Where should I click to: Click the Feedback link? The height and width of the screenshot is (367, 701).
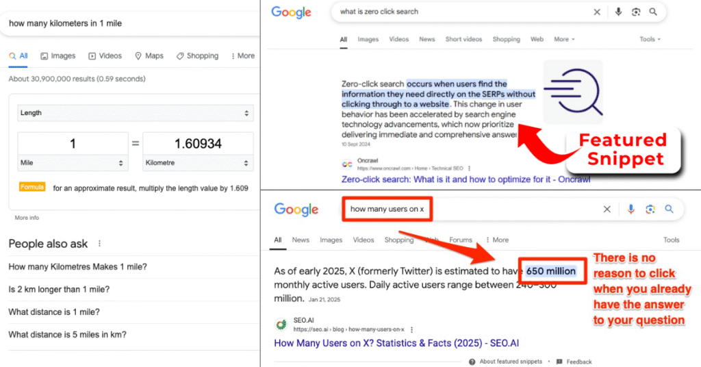579,362
